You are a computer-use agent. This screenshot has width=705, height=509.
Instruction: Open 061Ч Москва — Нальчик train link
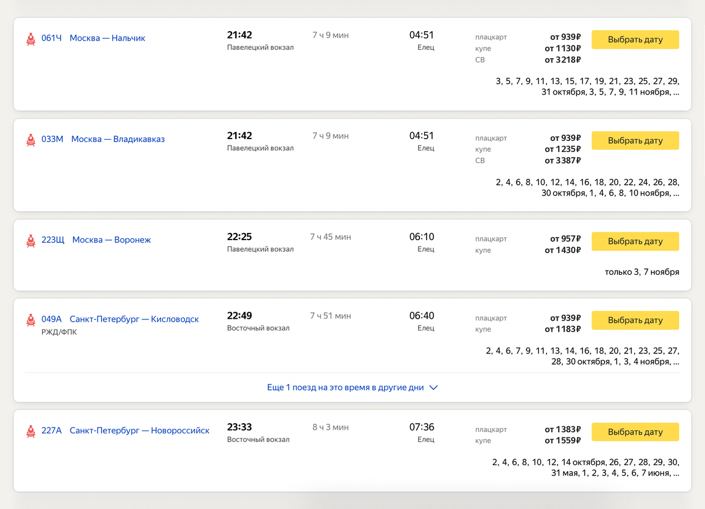pos(93,38)
